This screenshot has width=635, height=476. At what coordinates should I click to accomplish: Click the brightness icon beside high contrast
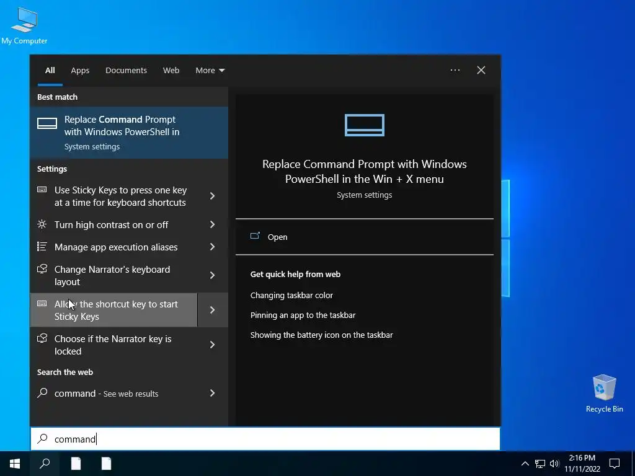tap(42, 224)
